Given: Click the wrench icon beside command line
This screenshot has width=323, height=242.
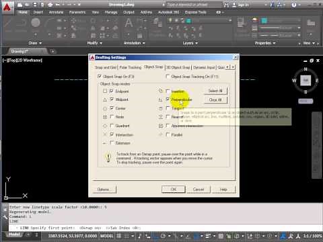Looking at the screenshot, I should pos(5,217).
